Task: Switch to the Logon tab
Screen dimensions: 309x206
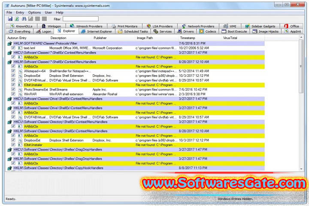Action: tap(44, 31)
